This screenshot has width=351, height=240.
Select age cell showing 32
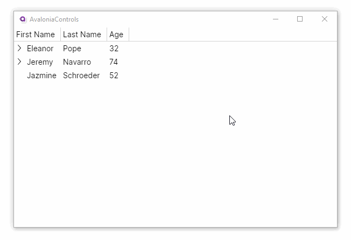114,49
